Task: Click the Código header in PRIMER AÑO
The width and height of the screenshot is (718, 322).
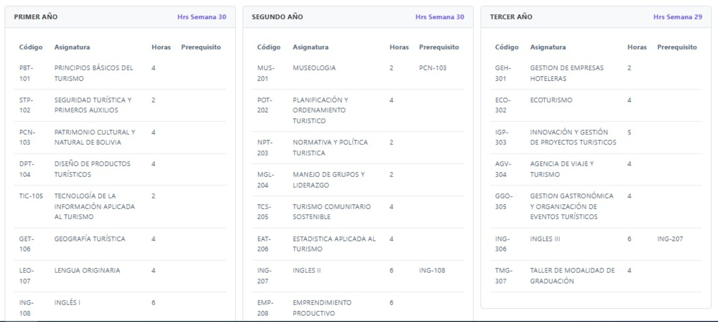Action: click(31, 47)
